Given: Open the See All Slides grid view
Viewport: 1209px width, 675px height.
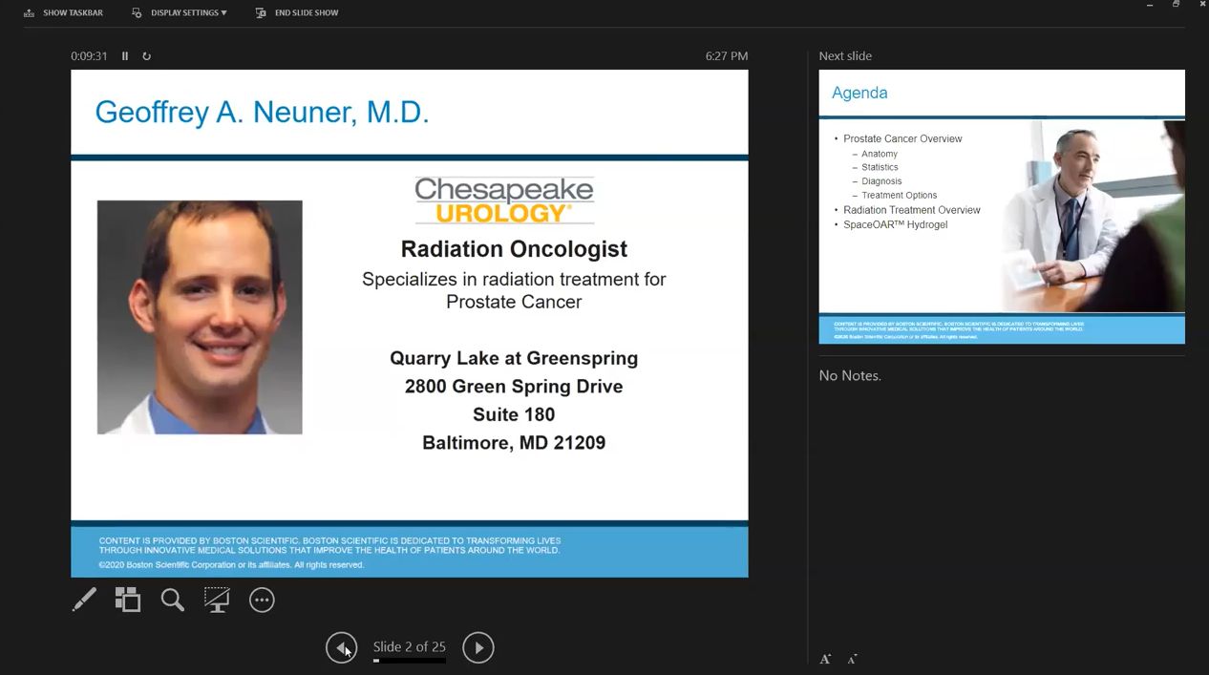Looking at the screenshot, I should (x=127, y=600).
